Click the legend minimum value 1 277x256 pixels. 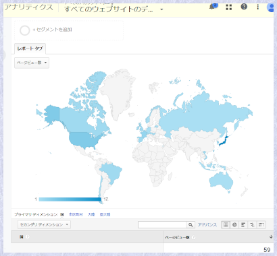pyautogui.click(x=36, y=199)
